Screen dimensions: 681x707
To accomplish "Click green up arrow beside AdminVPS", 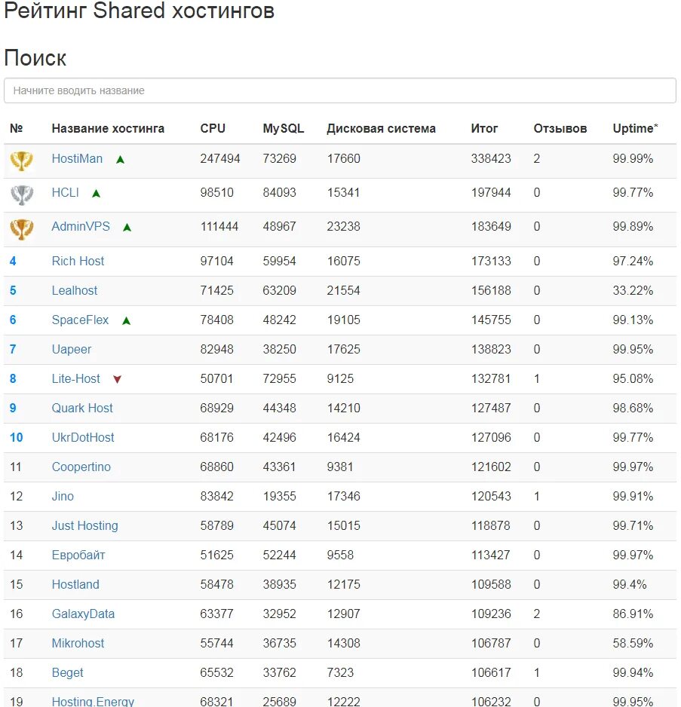I will tap(127, 228).
